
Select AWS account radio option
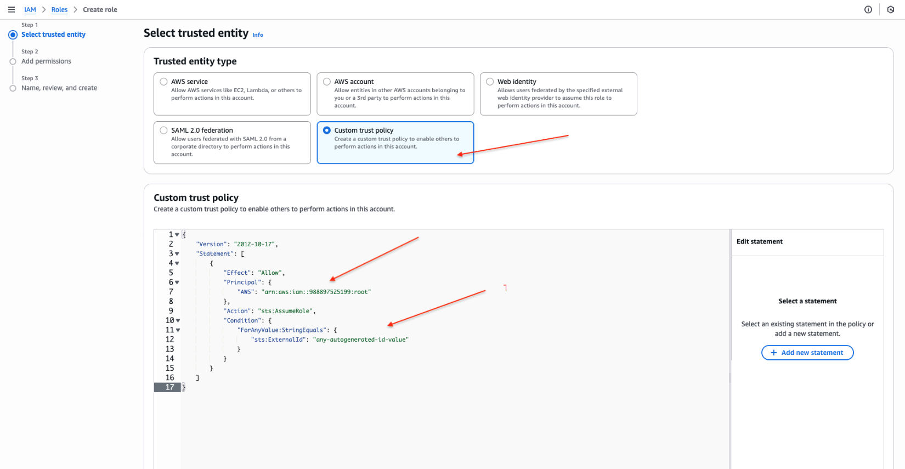327,82
